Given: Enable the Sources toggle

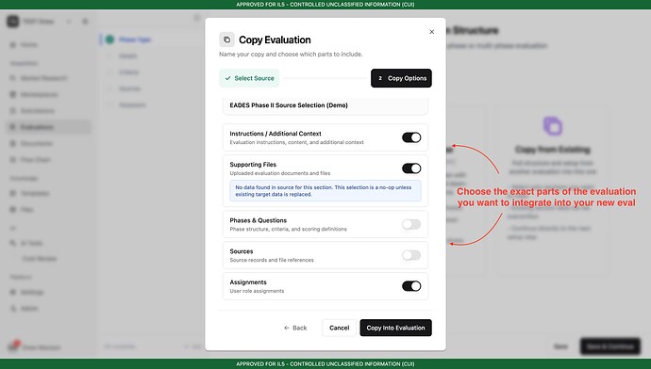Looking at the screenshot, I should pos(411,255).
